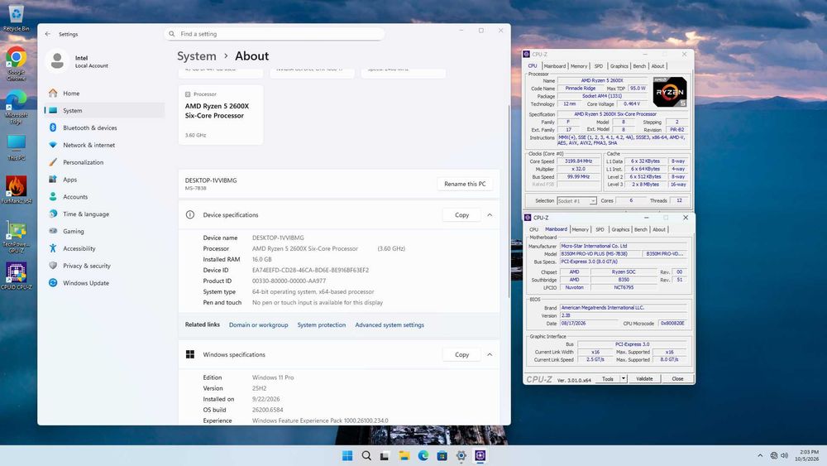This screenshot has width=827, height=466.
Task: Launch Google Chrome from the desktop
Action: coord(16,63)
